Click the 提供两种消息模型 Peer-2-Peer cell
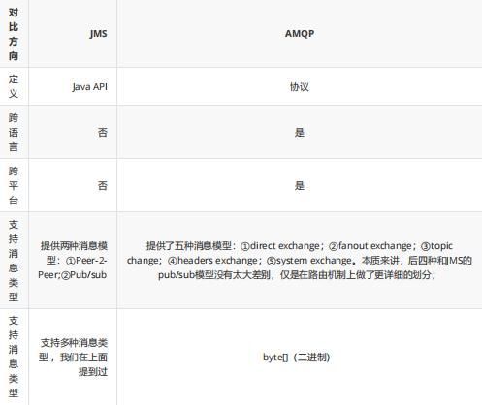This screenshot has width=482, height=405. click(73, 260)
